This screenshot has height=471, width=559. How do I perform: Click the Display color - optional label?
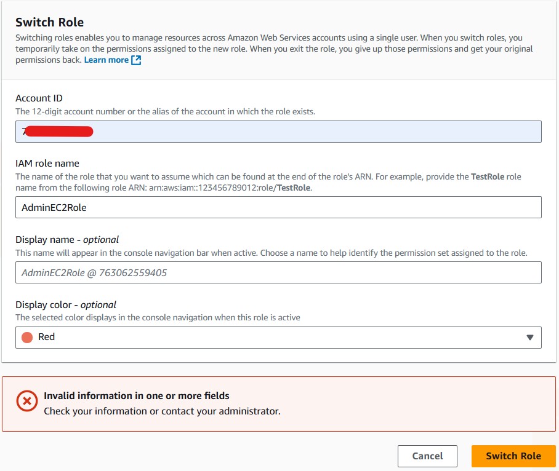(x=66, y=304)
